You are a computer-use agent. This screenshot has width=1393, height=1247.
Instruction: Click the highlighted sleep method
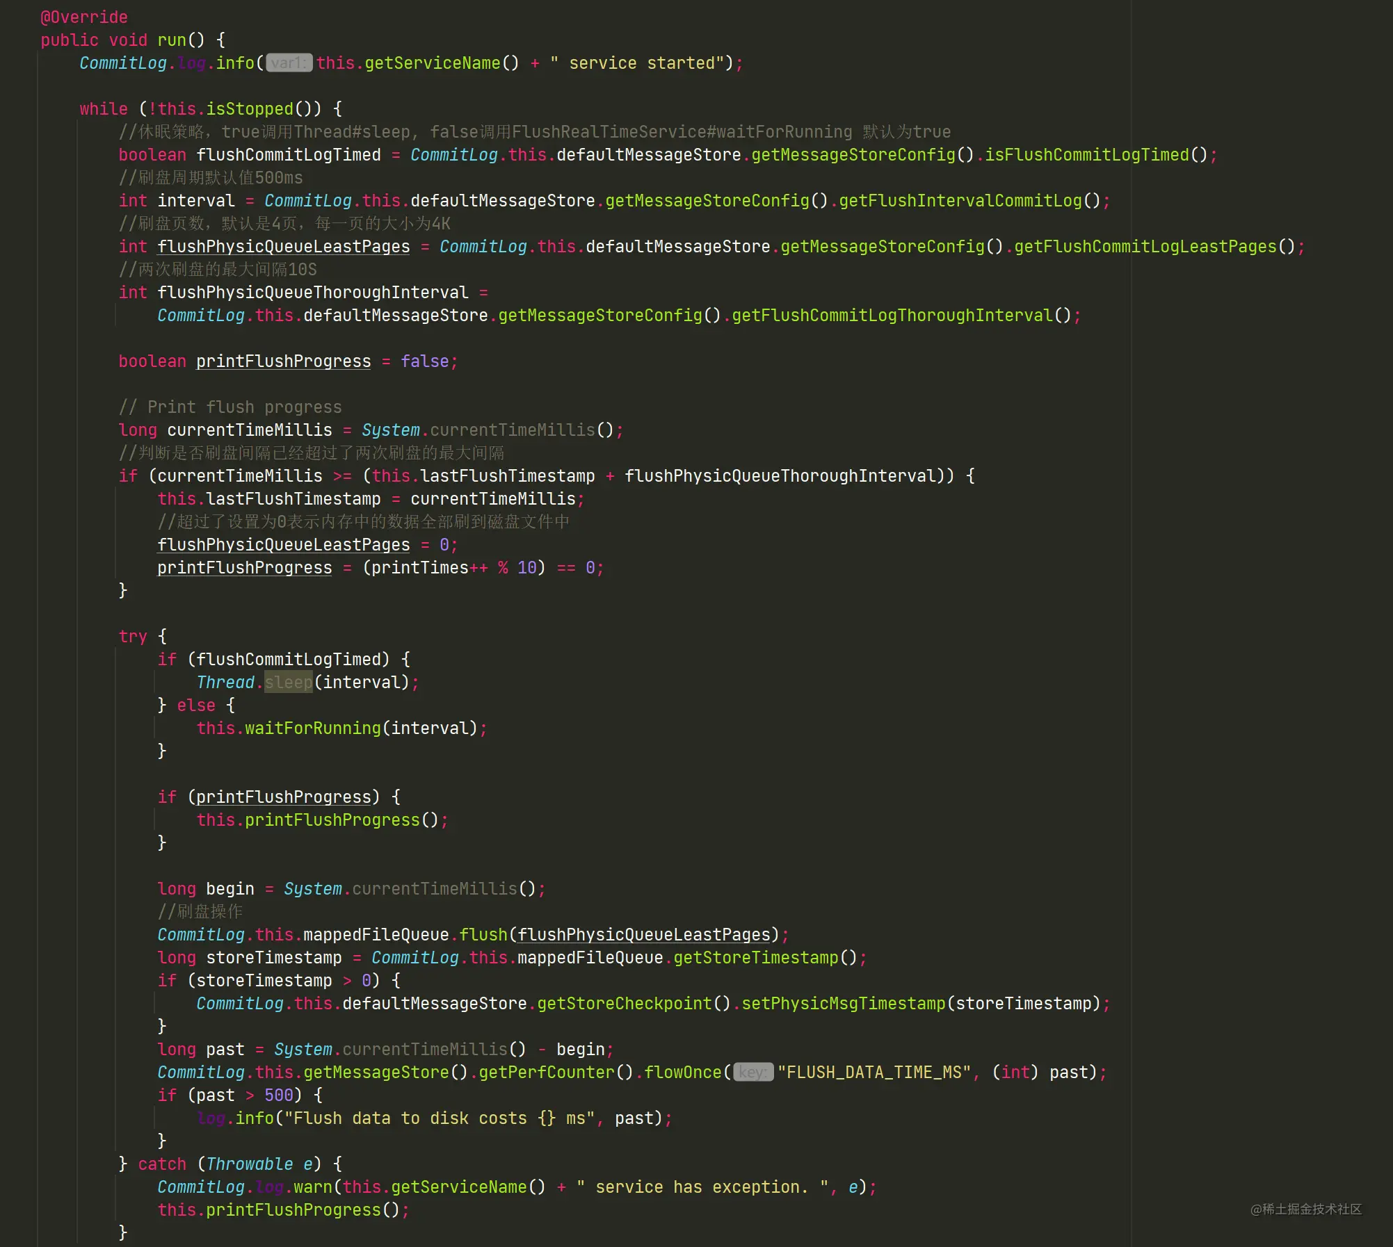pos(289,682)
